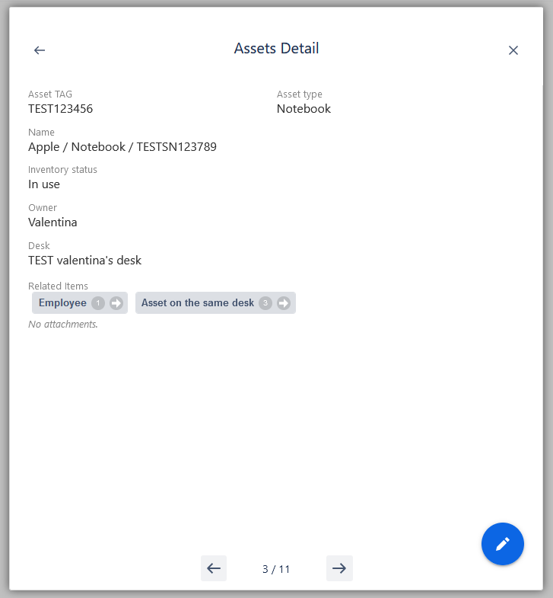Click count badge 1 on Employee chip
553x598 pixels.
coord(98,303)
